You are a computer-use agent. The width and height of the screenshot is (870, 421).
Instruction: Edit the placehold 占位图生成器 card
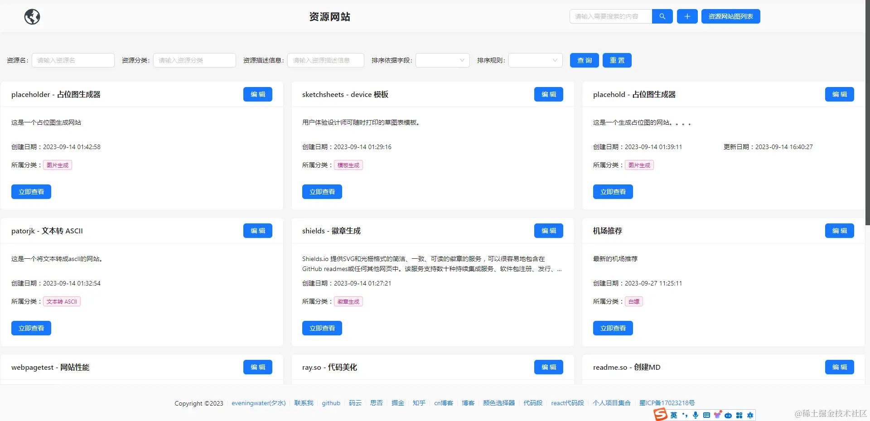(840, 94)
